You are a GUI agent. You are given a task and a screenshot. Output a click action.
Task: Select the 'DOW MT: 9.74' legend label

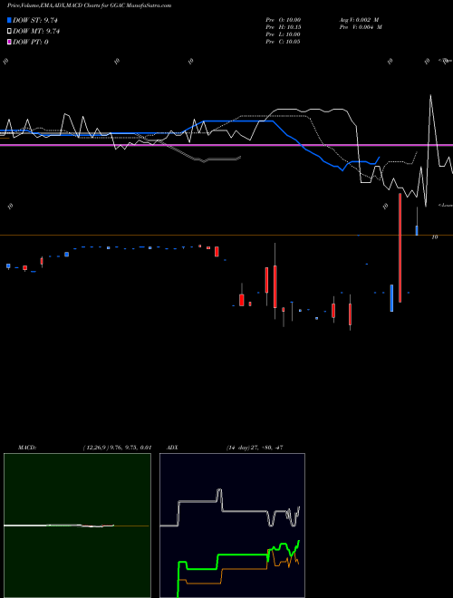(x=36, y=32)
